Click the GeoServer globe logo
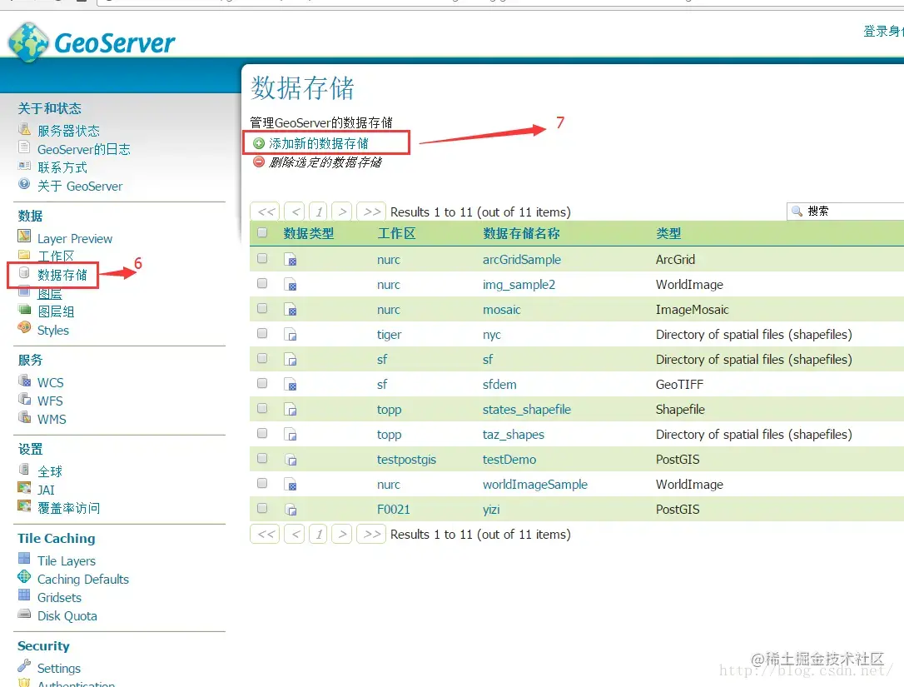Viewport: 904px width, 687px height. tap(27, 40)
